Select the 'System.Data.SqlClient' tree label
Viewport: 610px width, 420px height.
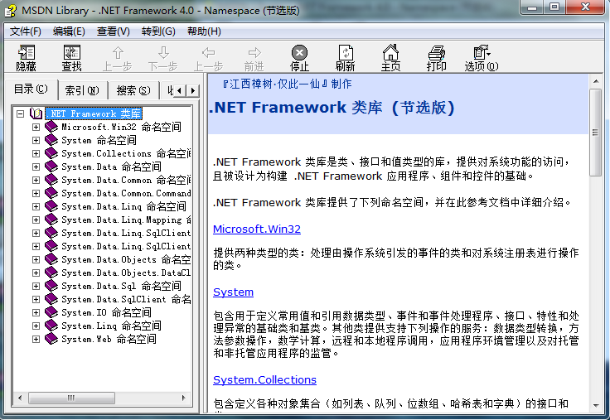pyautogui.click(x=126, y=299)
